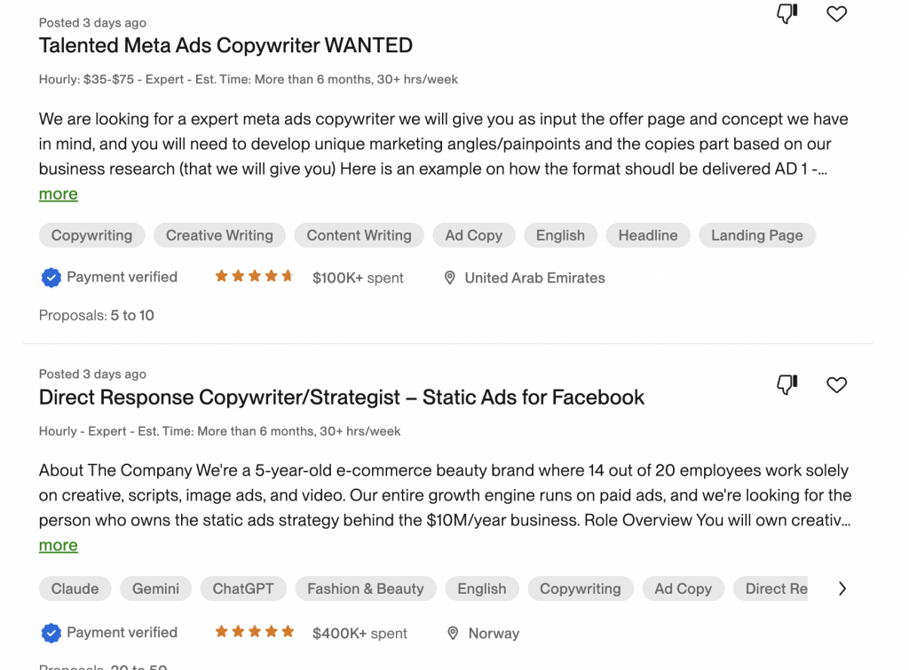Click the Claude skill tag
Image resolution: width=909 pixels, height=670 pixels.
click(75, 589)
